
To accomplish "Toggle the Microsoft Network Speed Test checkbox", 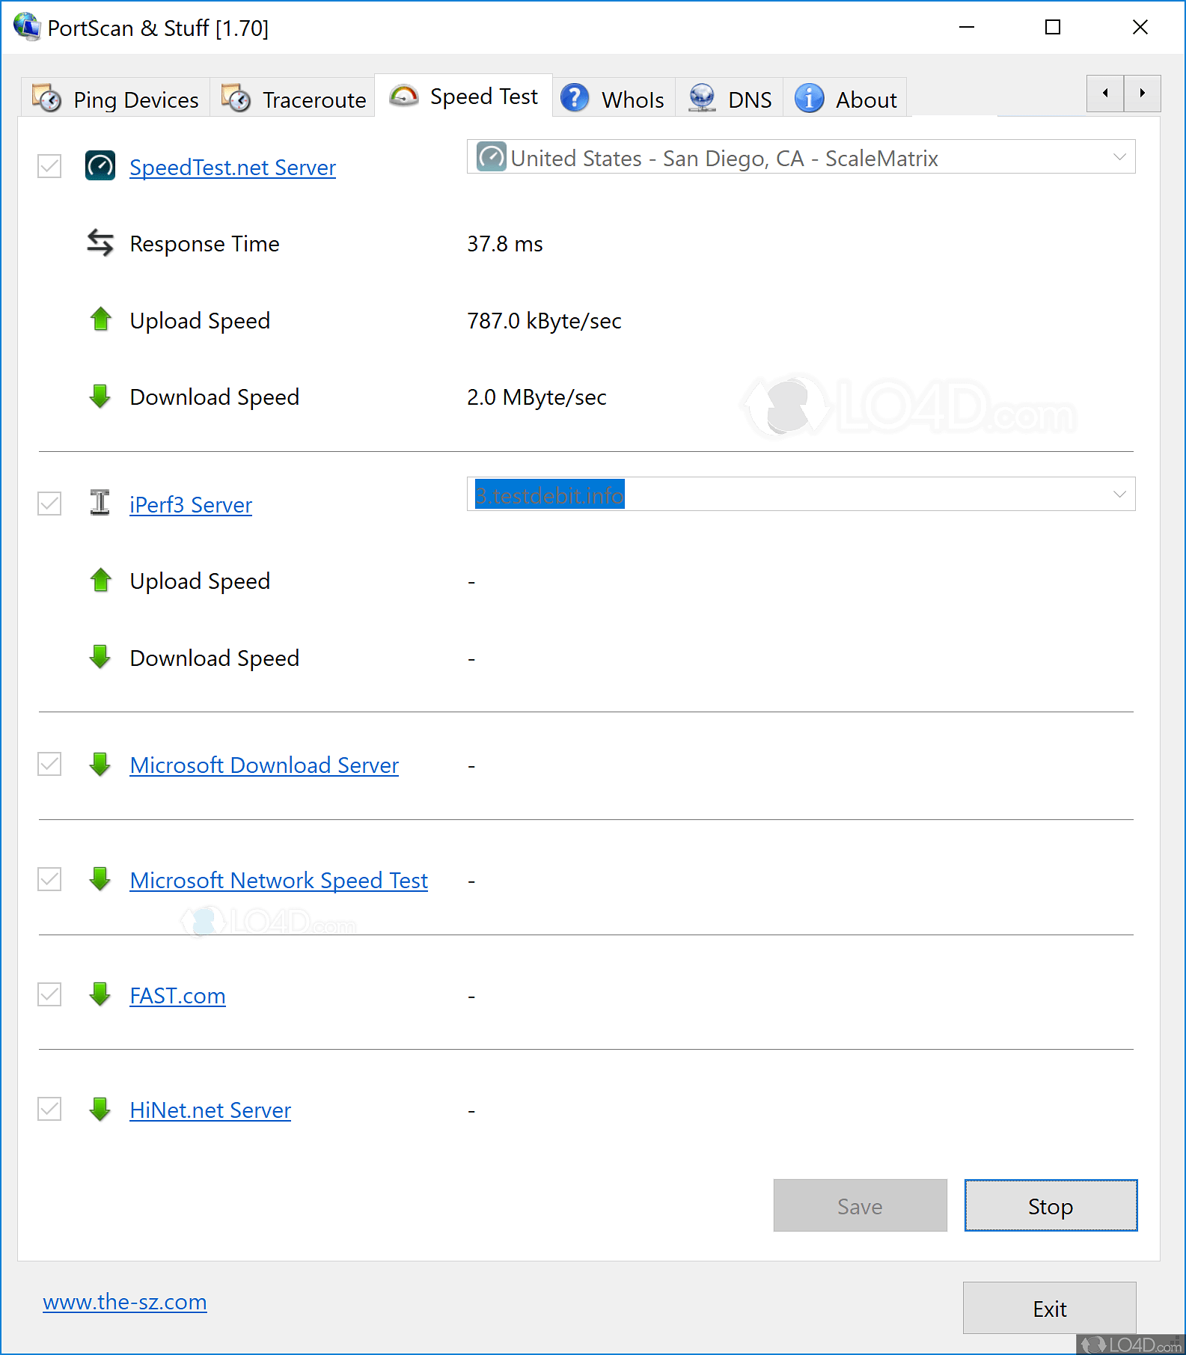I will click(49, 879).
